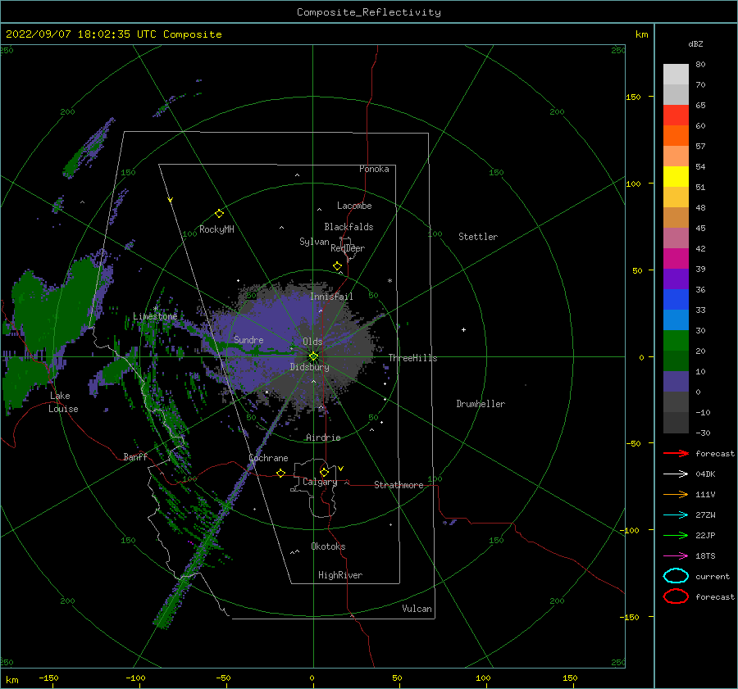Pick the yellow 54 dBZ color swatch
Screen dimensions: 738x689
pyautogui.click(x=676, y=176)
